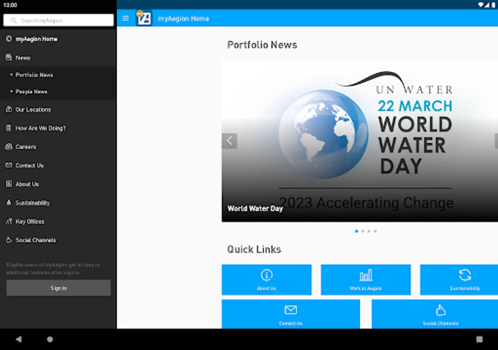Click the Portfolio News section heading

click(x=262, y=45)
